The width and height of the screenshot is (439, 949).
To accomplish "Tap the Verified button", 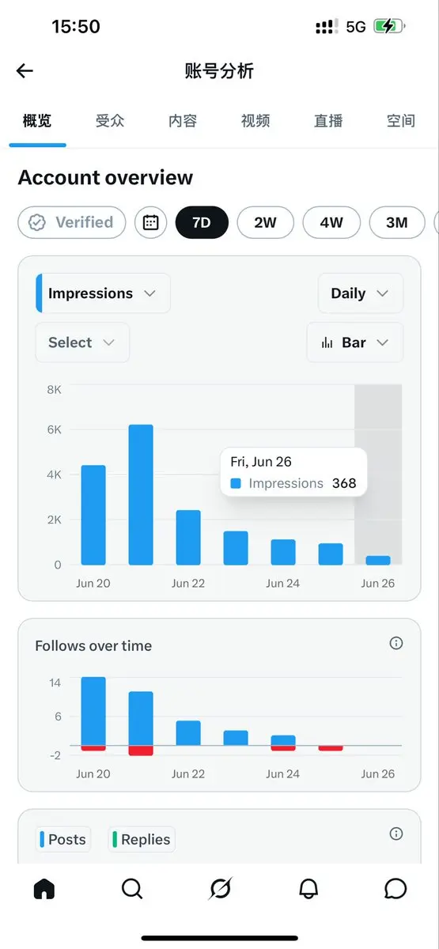I will point(71,222).
